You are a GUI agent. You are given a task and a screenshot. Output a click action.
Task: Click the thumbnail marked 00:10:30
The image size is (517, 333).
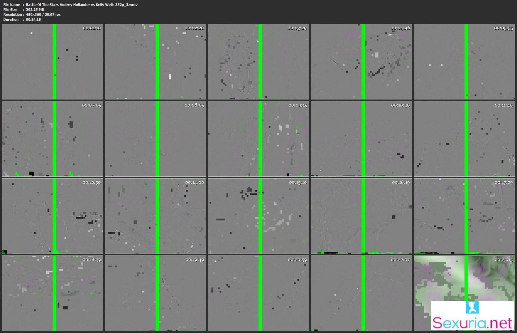pos(361,139)
